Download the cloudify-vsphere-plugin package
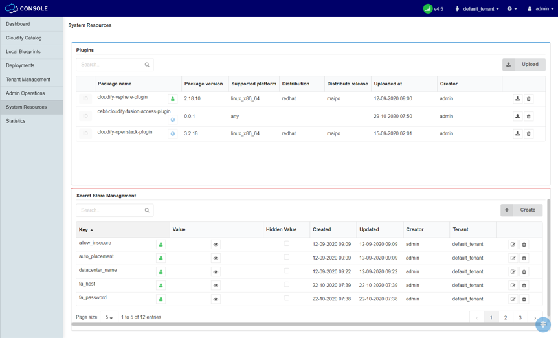Screen dimensions: 558x338 click(x=517, y=99)
